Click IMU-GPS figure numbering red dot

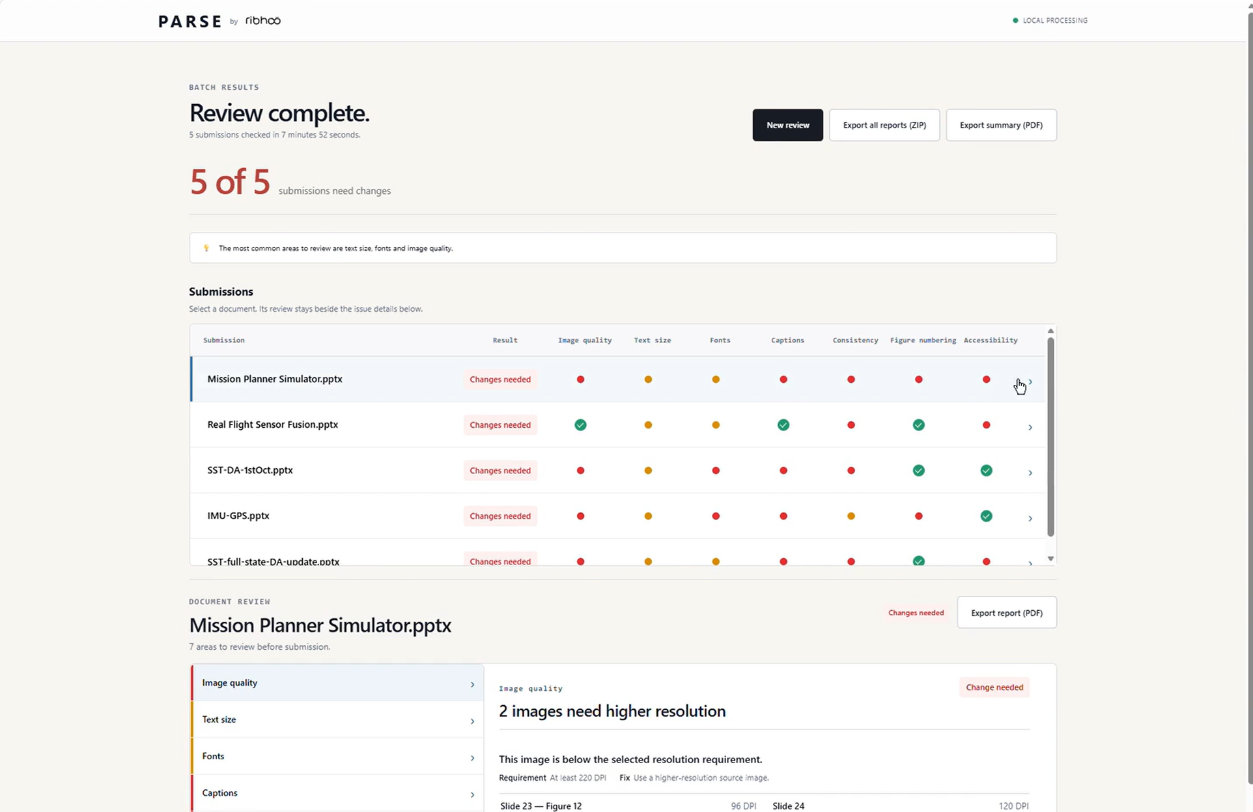click(919, 516)
